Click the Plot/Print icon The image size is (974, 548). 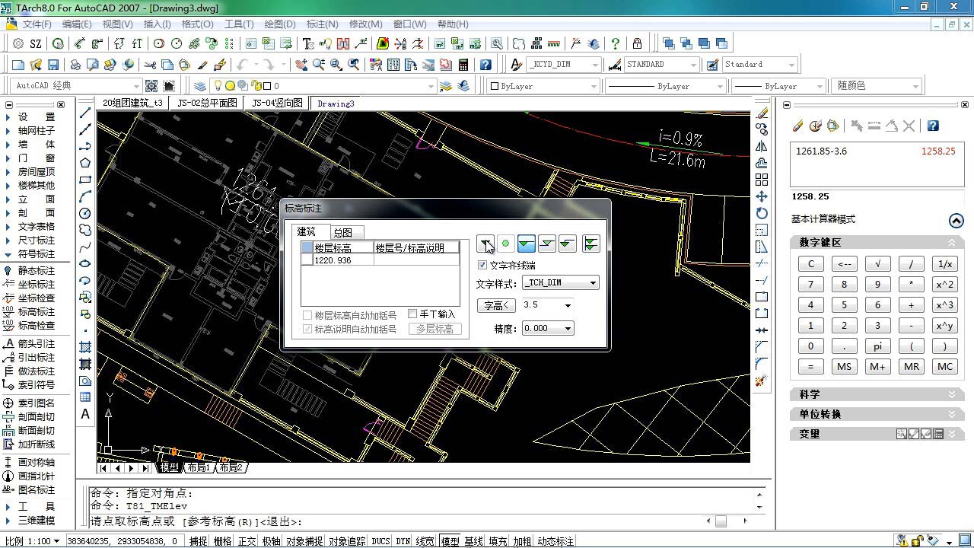(x=75, y=65)
